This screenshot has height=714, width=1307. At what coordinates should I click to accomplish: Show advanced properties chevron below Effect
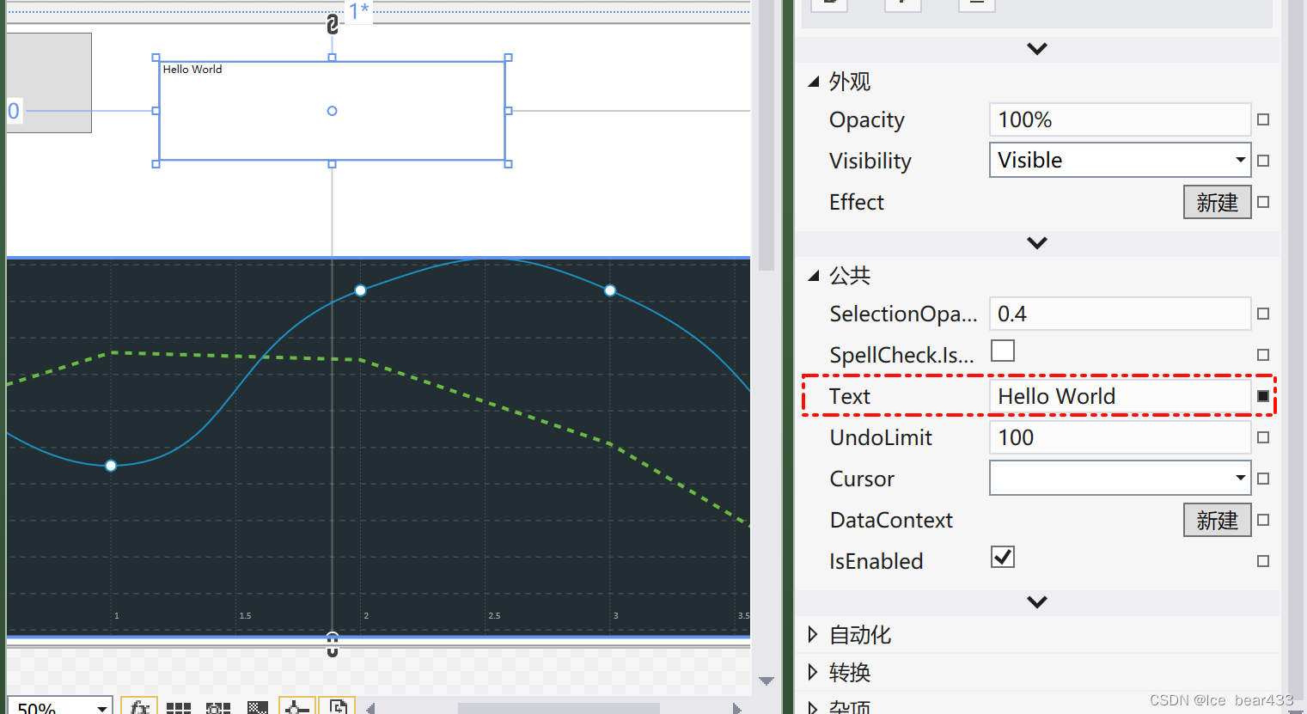coord(1037,243)
